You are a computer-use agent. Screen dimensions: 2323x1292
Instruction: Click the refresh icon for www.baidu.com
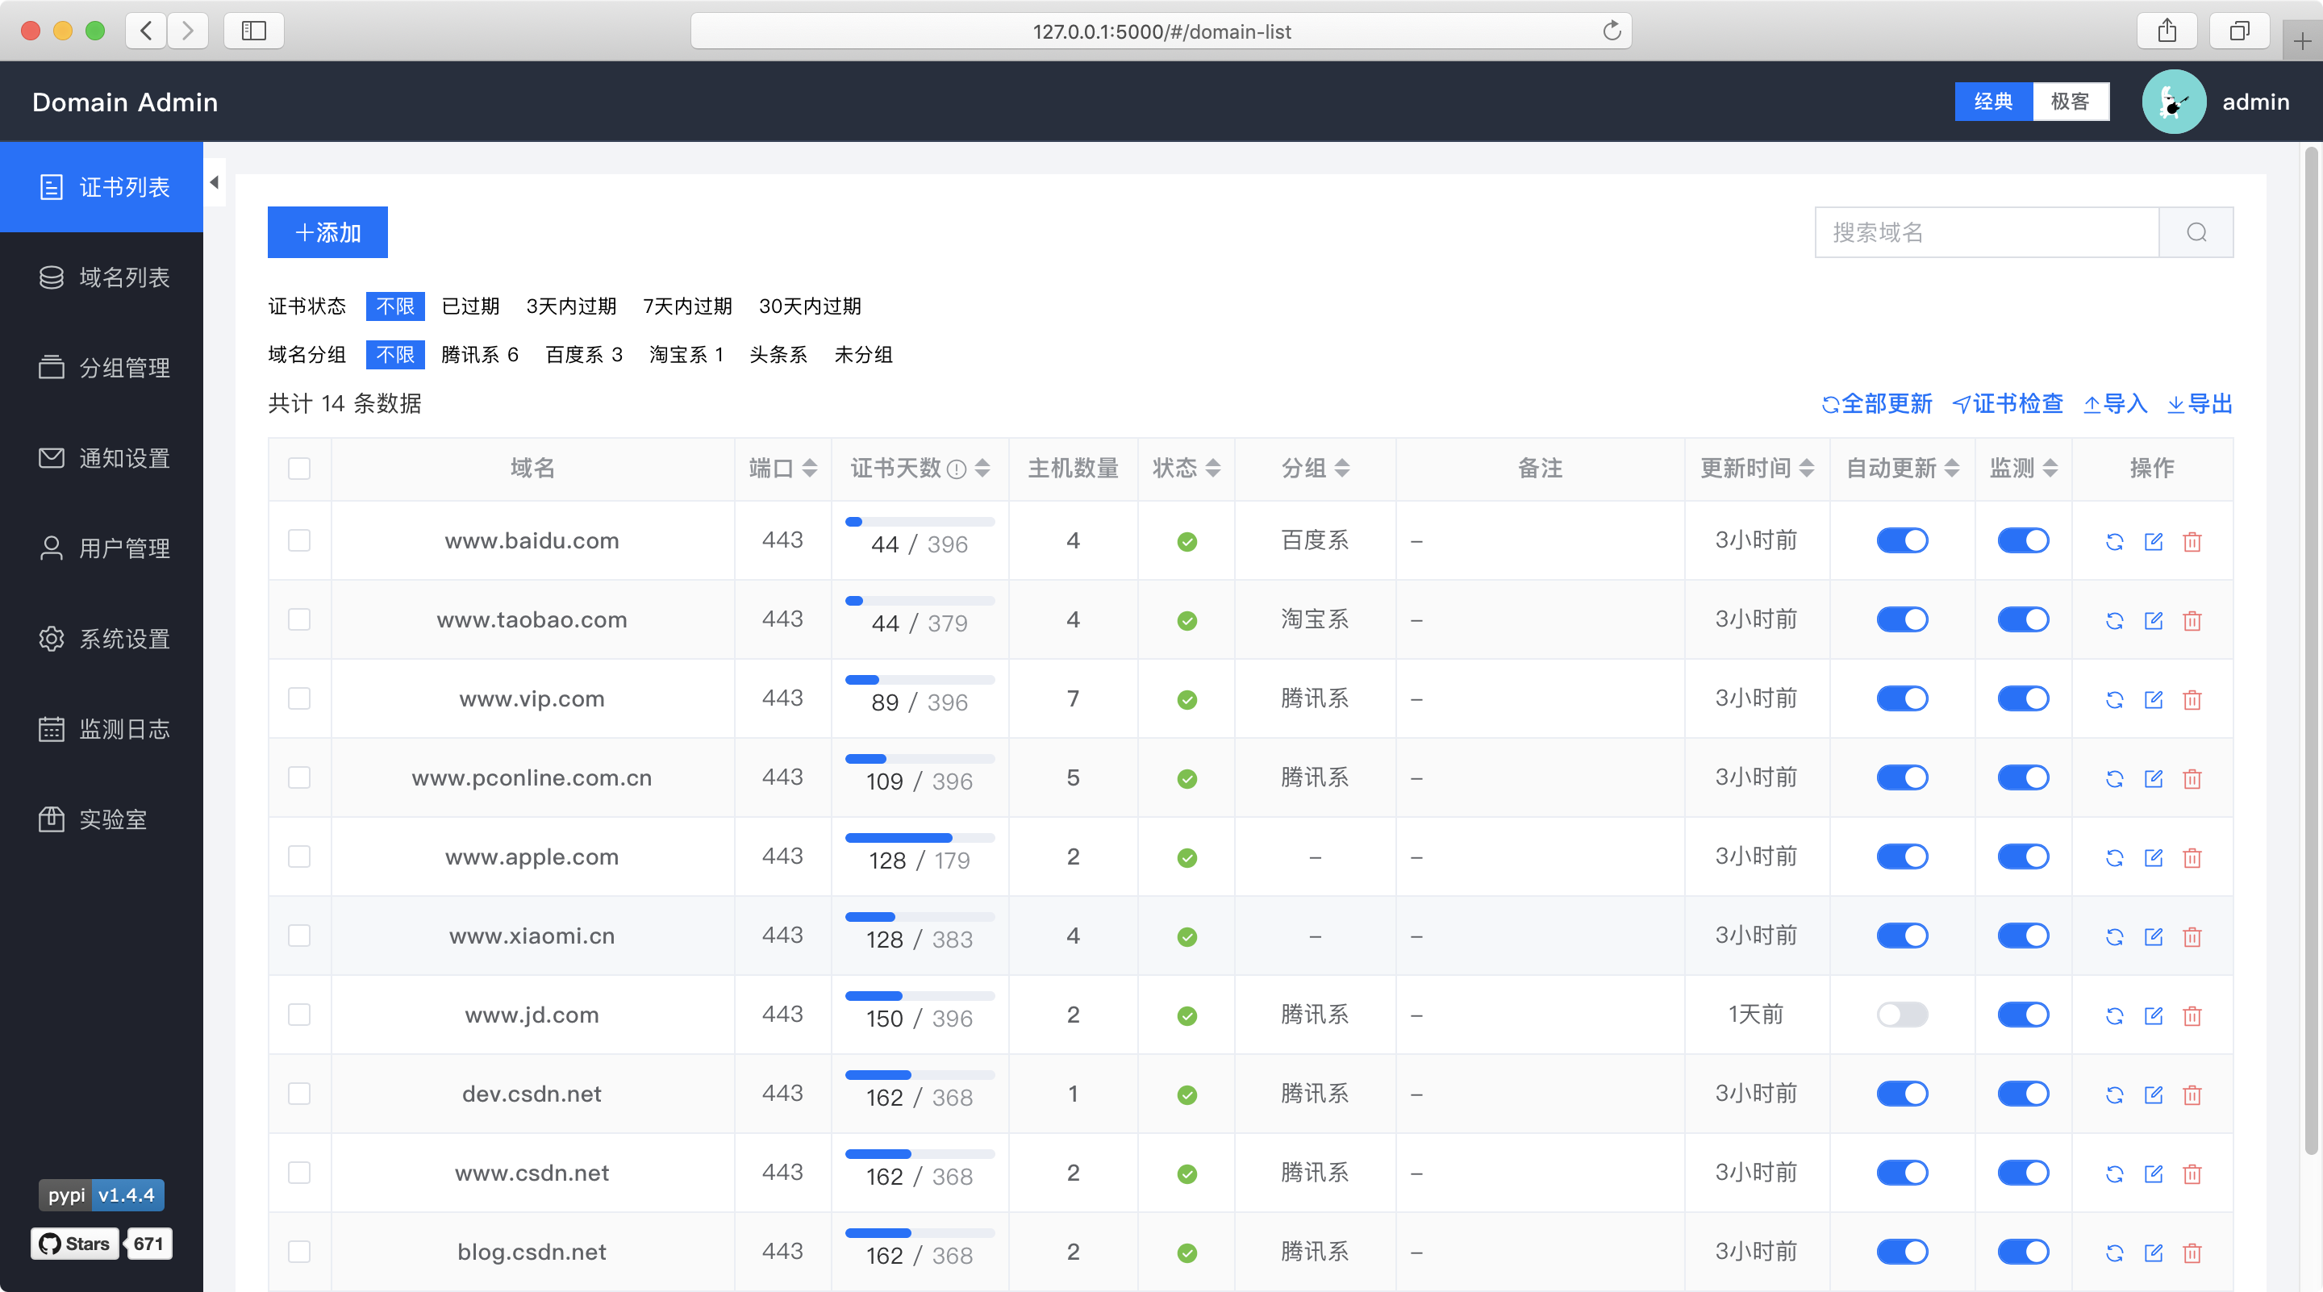coord(2113,541)
